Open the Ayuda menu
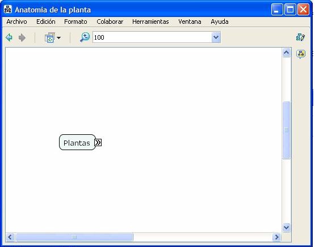This screenshot has width=315, height=247. tap(220, 22)
